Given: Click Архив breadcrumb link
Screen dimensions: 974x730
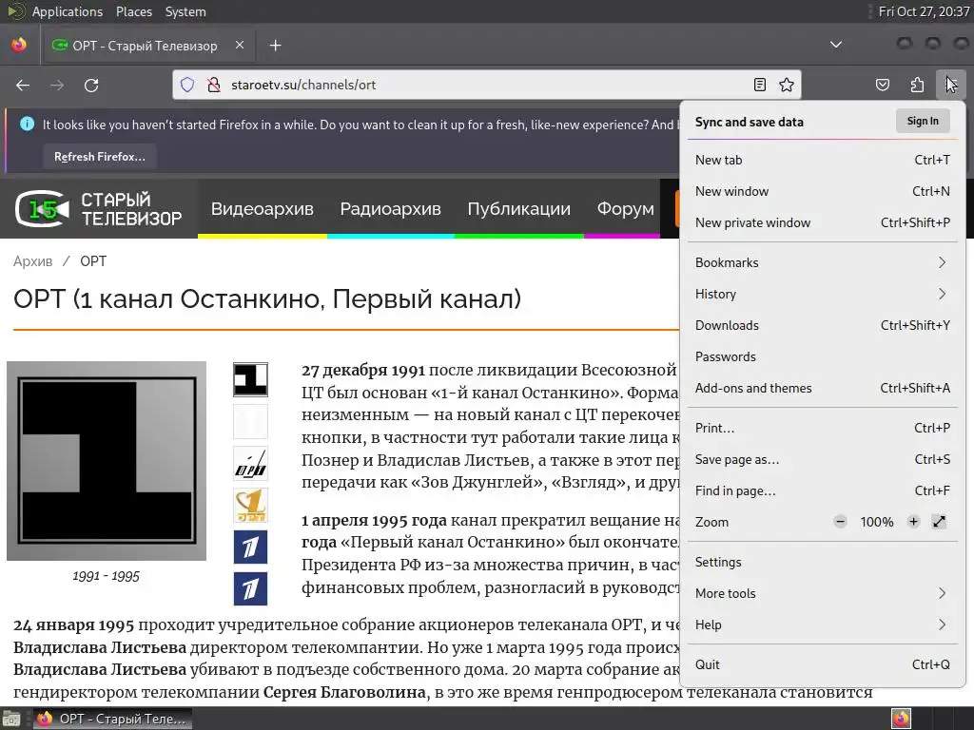Looking at the screenshot, I should pos(33,261).
